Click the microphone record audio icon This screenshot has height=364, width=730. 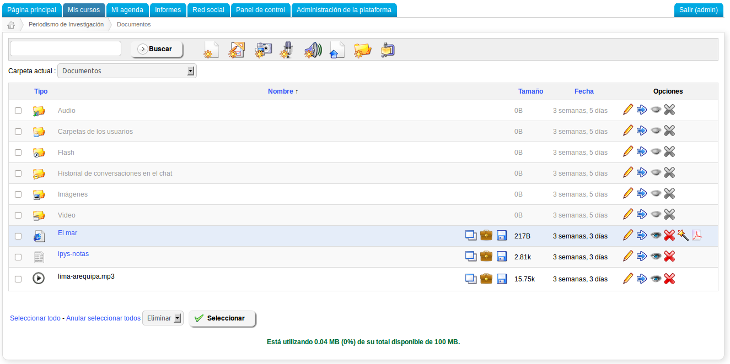286,50
